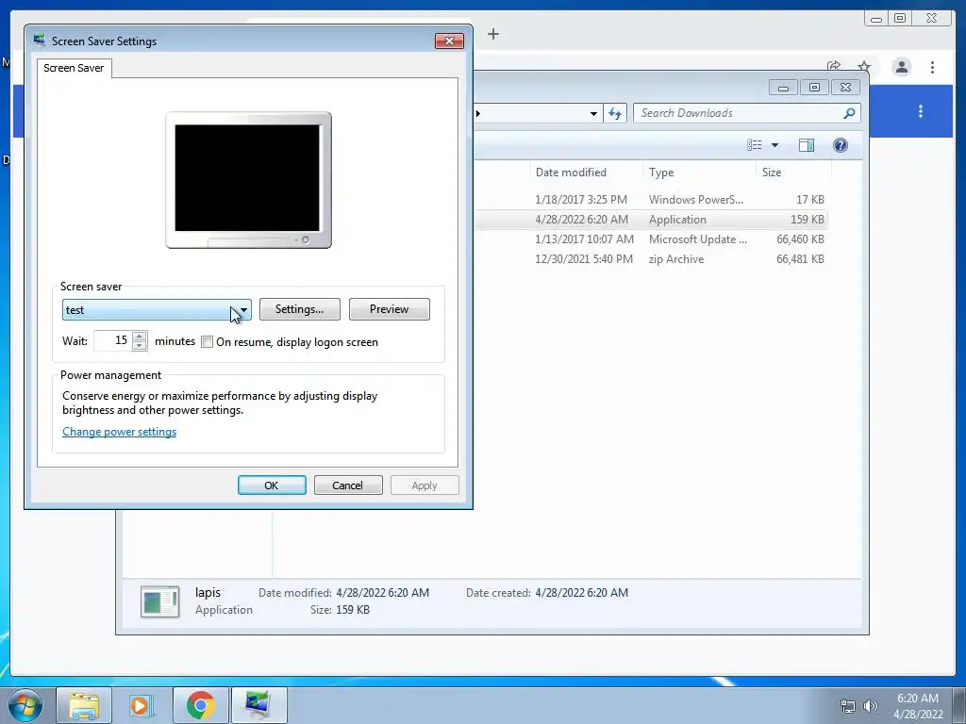Preview the selected screen saver
This screenshot has height=724, width=966.
pyautogui.click(x=390, y=309)
